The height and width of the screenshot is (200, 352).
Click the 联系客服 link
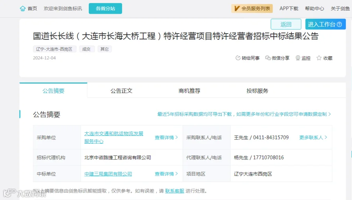pyautogui.click(x=174, y=191)
